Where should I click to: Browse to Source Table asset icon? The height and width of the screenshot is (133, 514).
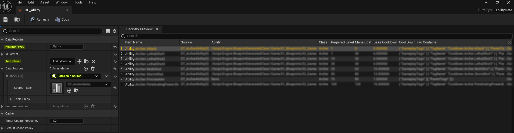coord(76,91)
